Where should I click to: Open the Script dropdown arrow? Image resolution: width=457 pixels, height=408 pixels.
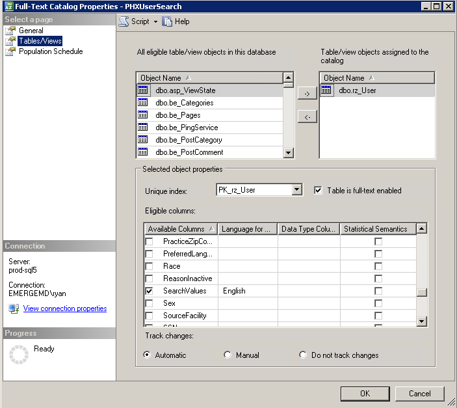pos(155,21)
